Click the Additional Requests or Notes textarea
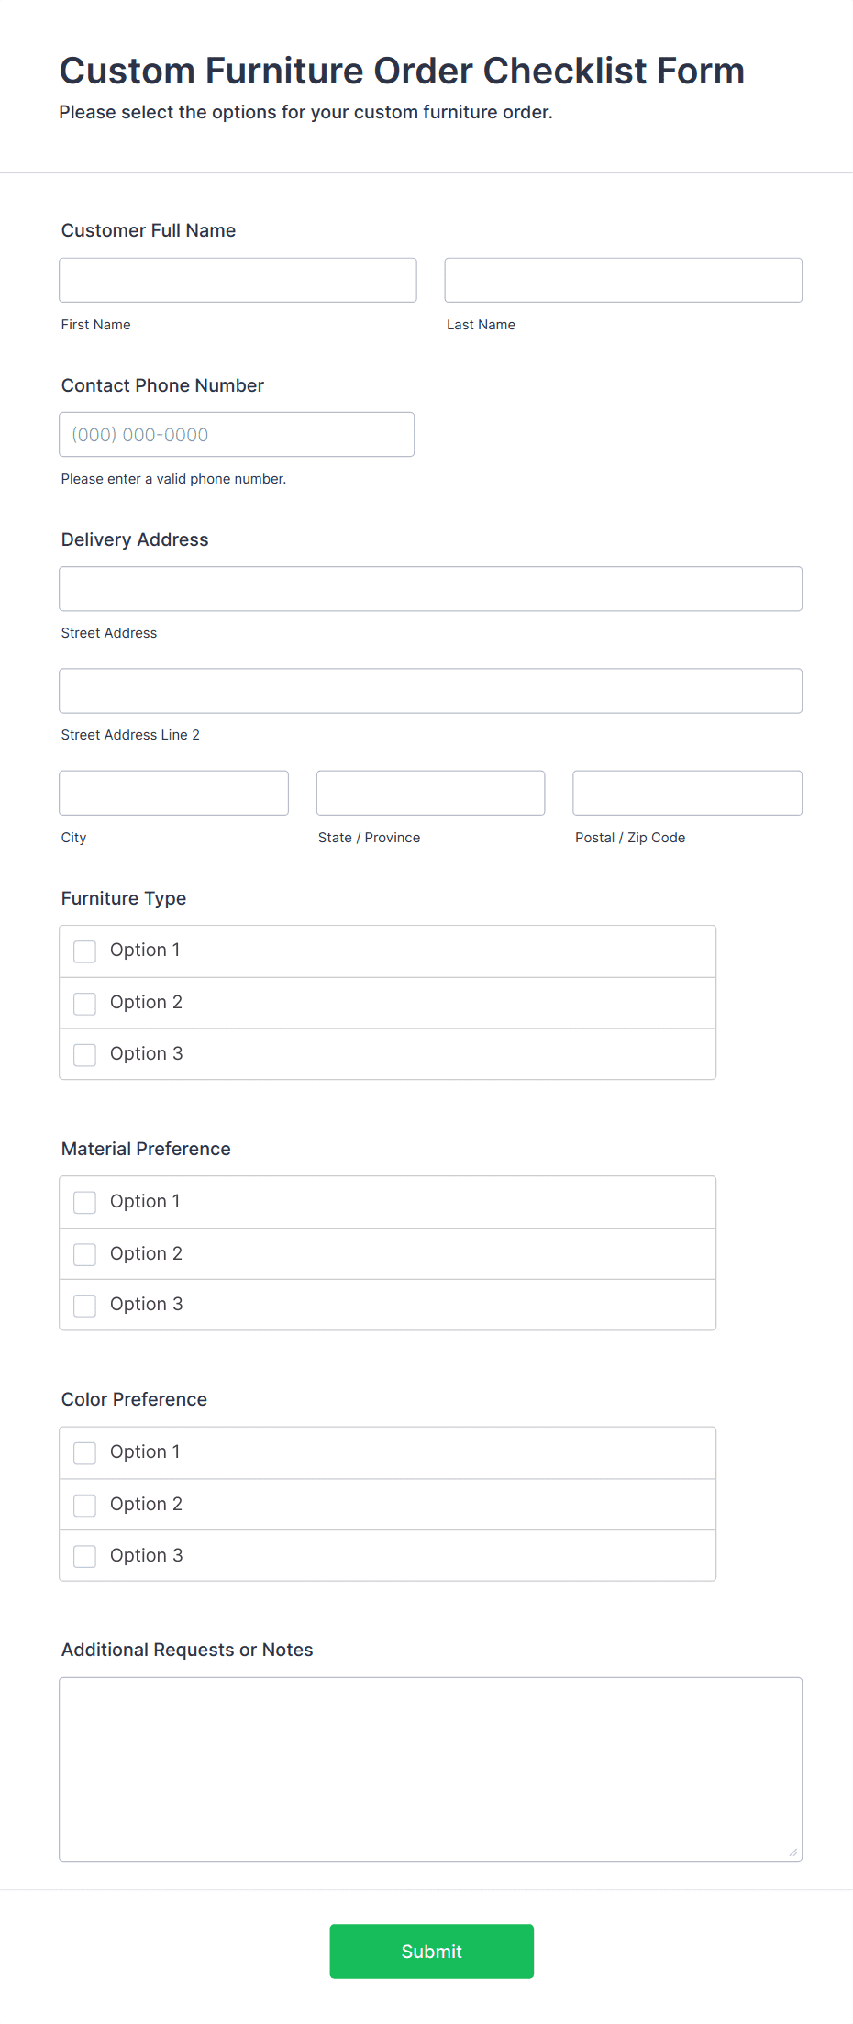This screenshot has width=853, height=2024. 430,1768
